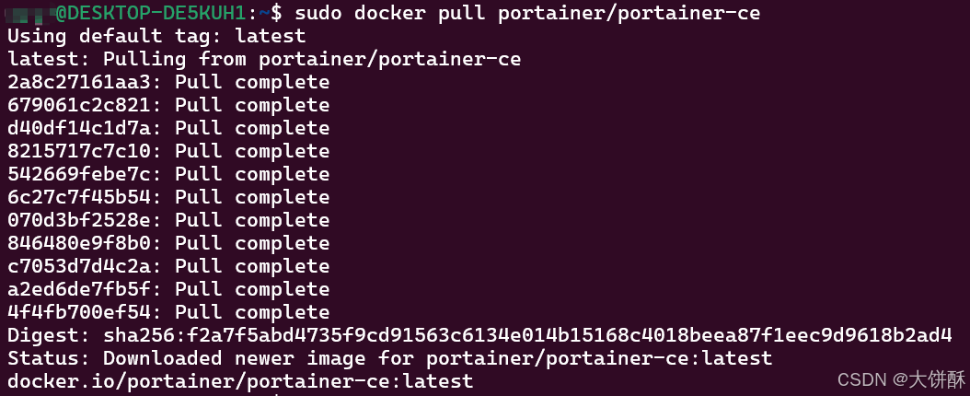The image size is (970, 396).
Task: Click docker.io/portainer/portainer-ce:latest output line
Action: (x=240, y=381)
